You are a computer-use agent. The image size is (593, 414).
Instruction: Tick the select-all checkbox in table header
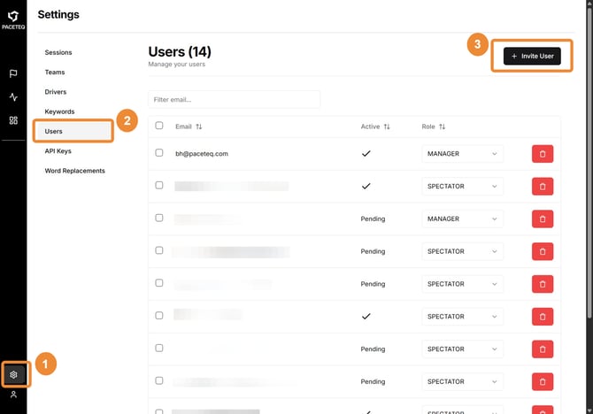(x=159, y=126)
